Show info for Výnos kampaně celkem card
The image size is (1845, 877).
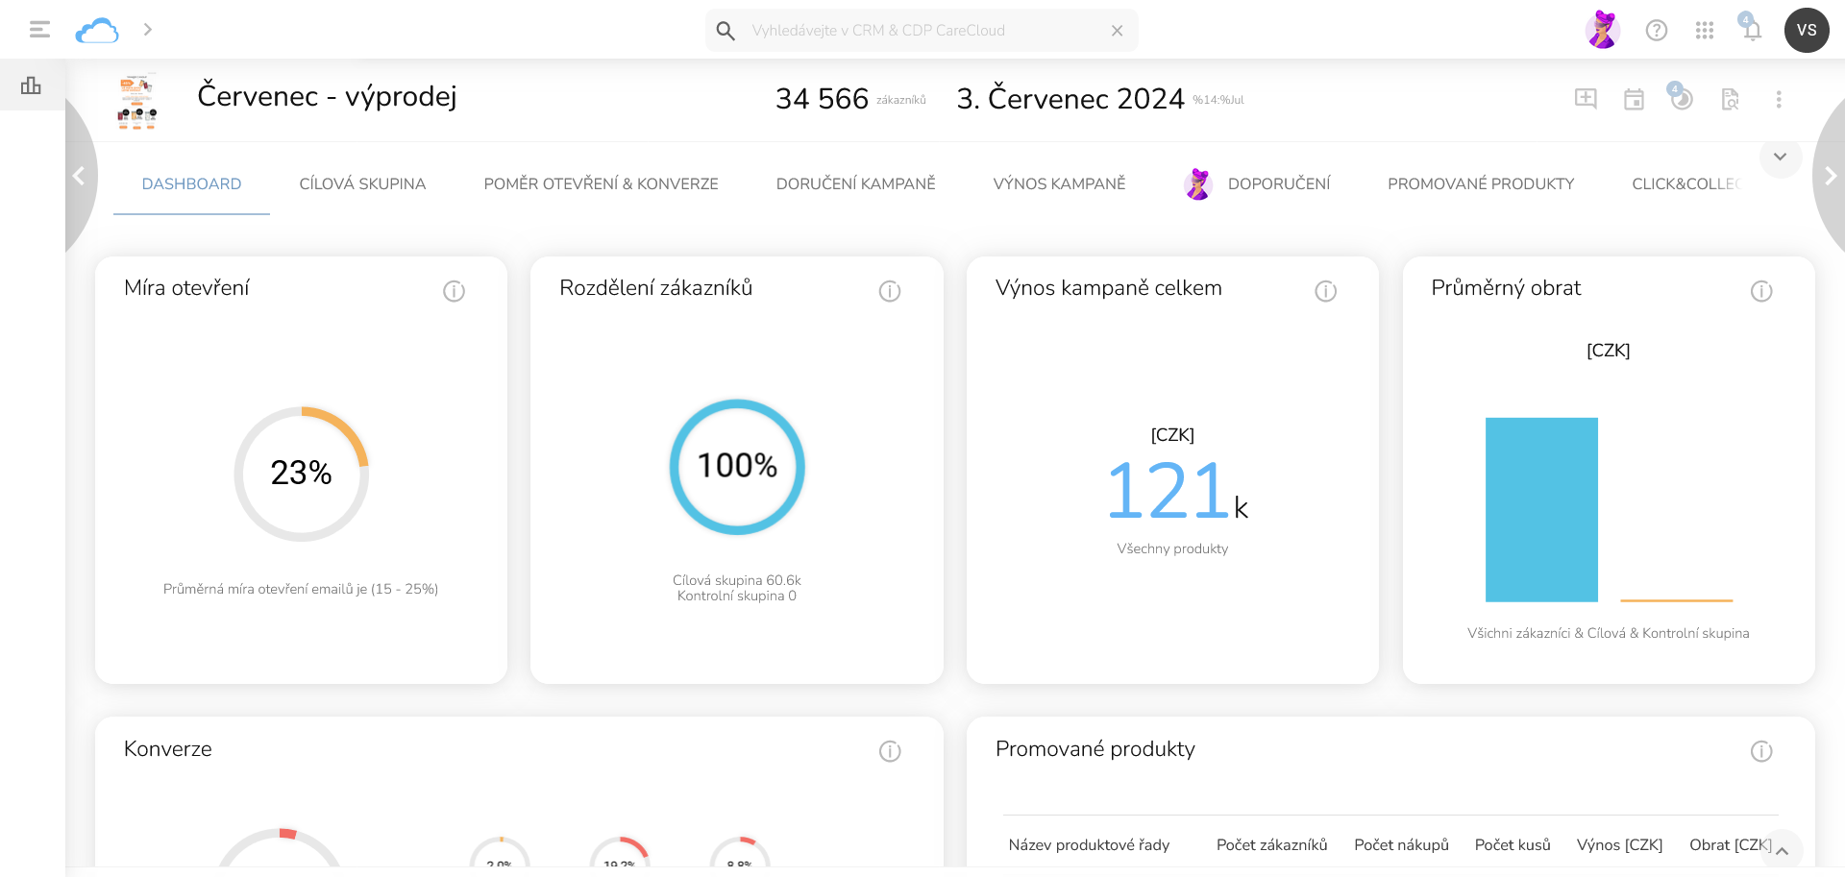point(1325,291)
